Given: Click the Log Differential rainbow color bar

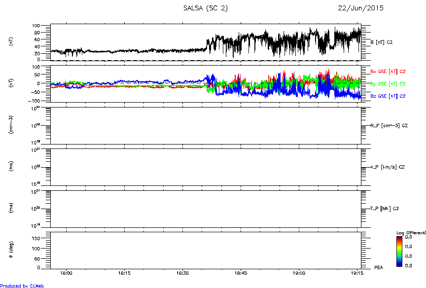Looking at the screenshot, I should point(399,252).
